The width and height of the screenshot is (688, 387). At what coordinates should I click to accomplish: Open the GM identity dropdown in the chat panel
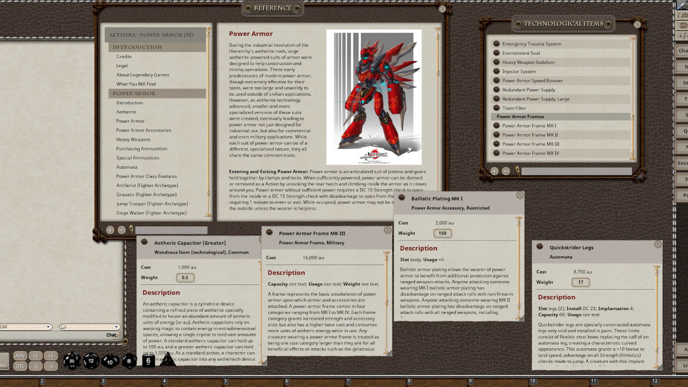48,327
